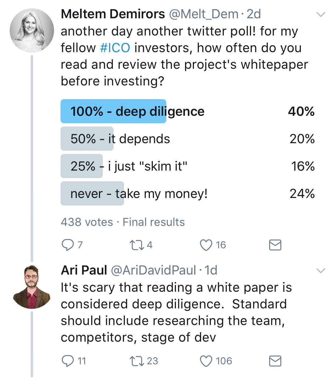Select the '25% - i just skim it' option
The width and height of the screenshot is (332, 379).
pos(129,166)
